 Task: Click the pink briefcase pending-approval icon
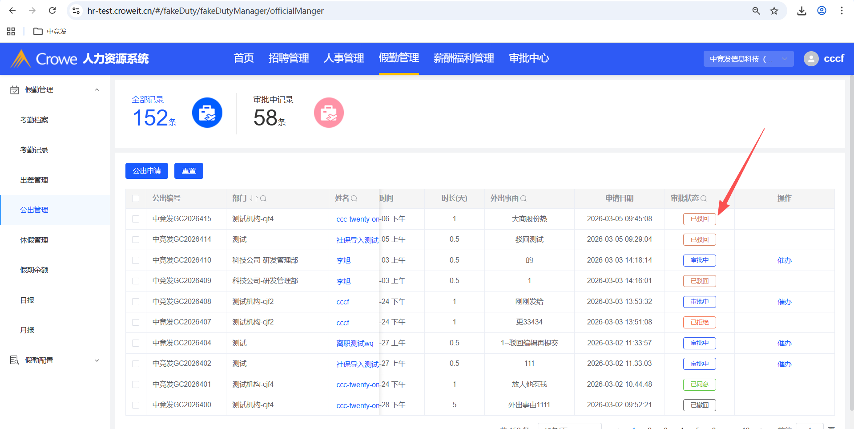(x=329, y=113)
